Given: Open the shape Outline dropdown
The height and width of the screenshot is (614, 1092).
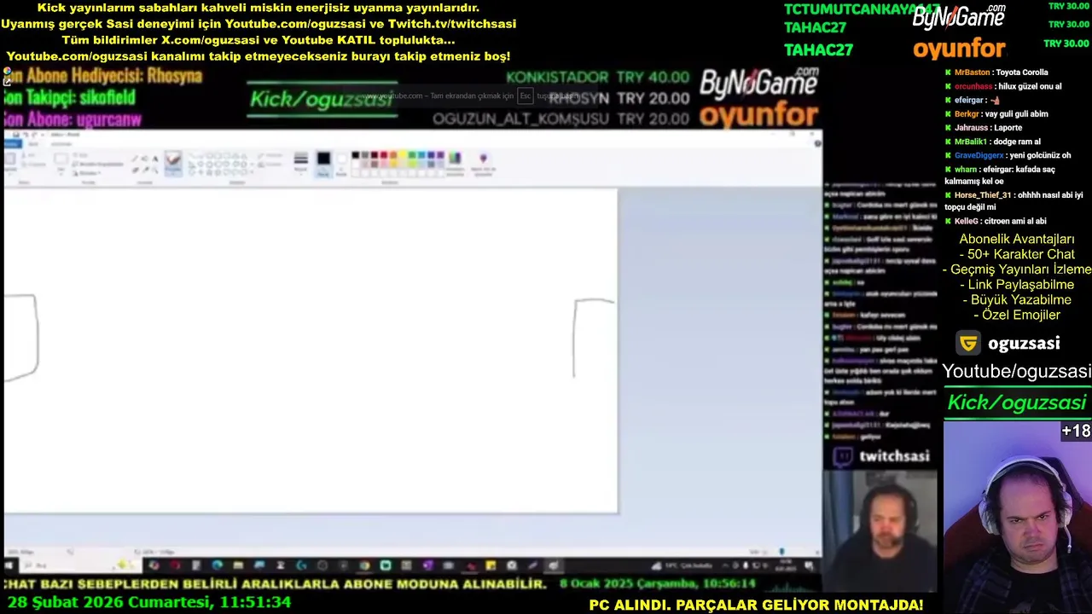Looking at the screenshot, I should click(270, 155).
